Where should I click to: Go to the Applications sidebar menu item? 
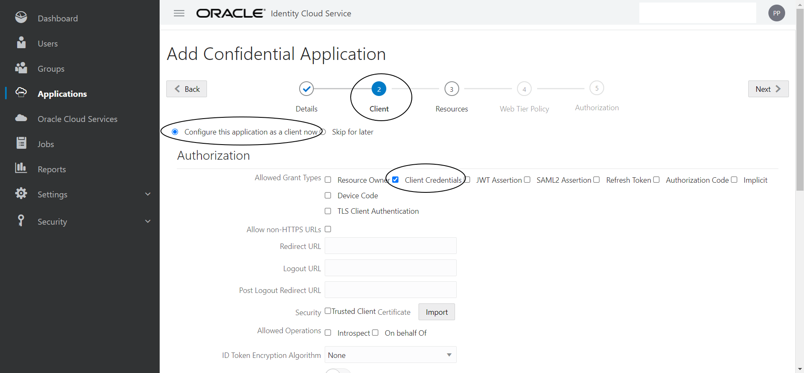tap(62, 94)
